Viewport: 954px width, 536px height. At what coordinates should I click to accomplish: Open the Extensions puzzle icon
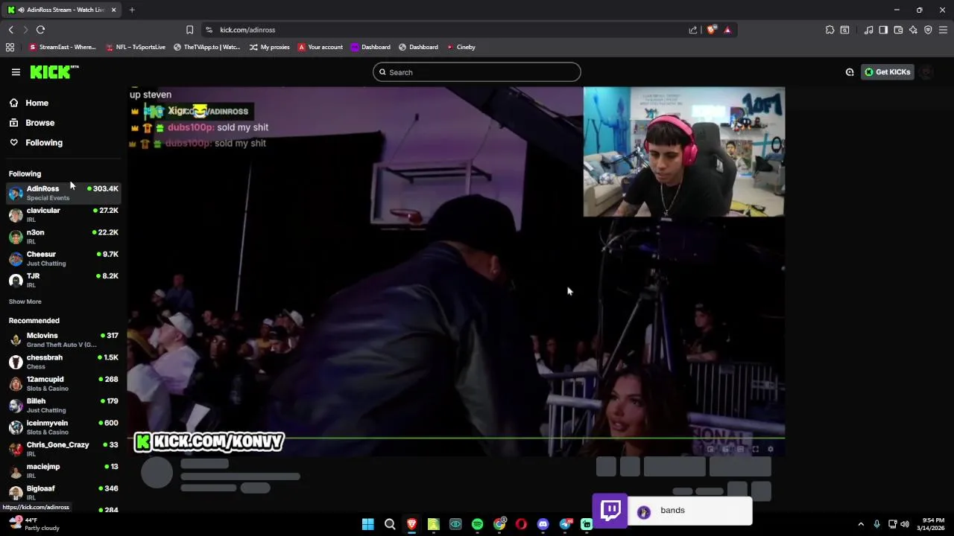pos(830,30)
